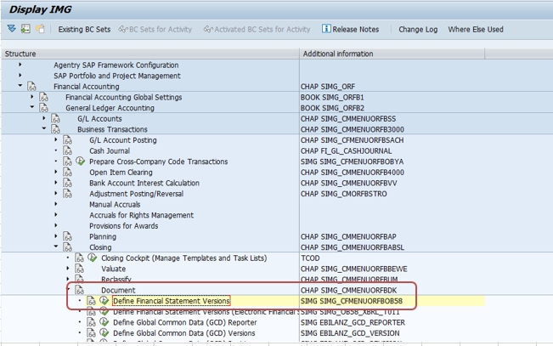Collapse the Closing node
The width and height of the screenshot is (553, 346).
pyautogui.click(x=56, y=247)
